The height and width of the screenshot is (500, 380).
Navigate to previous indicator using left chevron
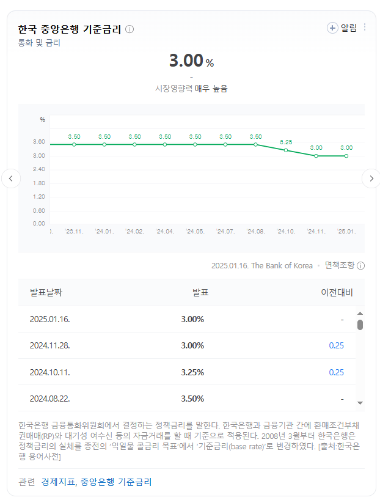pyautogui.click(x=11, y=177)
